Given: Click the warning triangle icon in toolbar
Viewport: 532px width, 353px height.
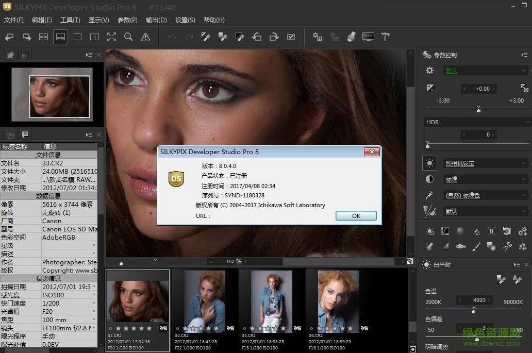Looking at the screenshot, I should click(x=145, y=37).
